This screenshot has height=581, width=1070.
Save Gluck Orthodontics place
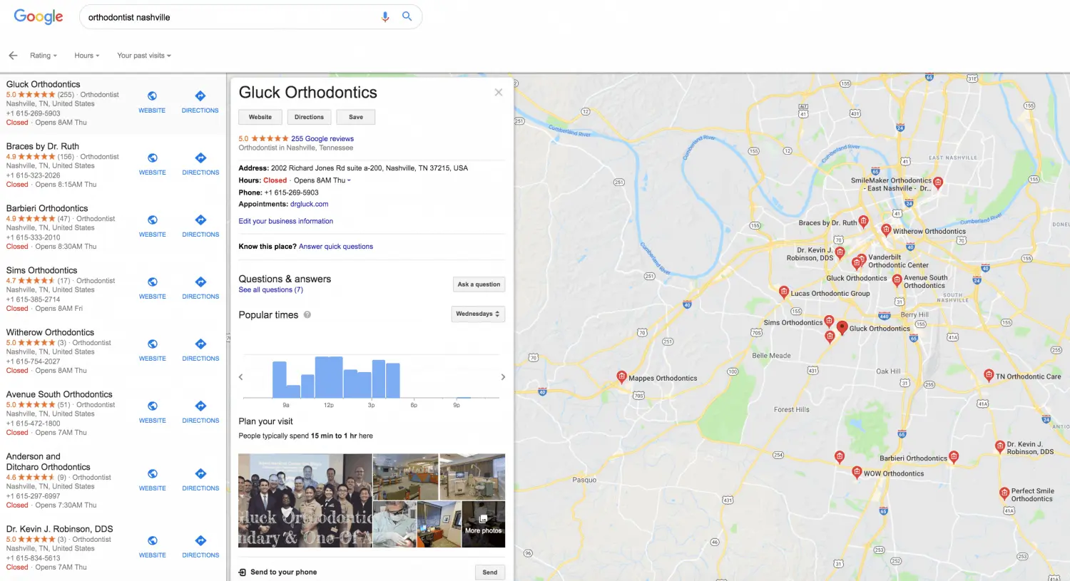click(356, 117)
